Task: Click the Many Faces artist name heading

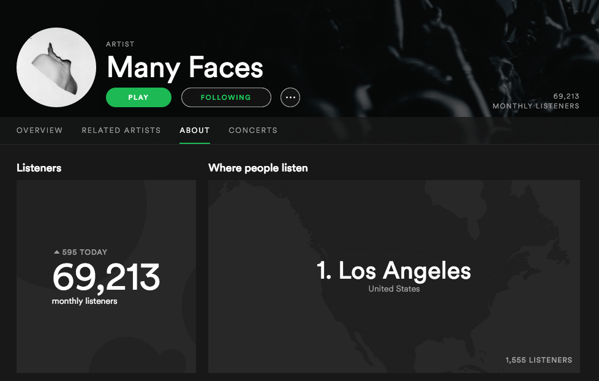Action: (x=185, y=67)
